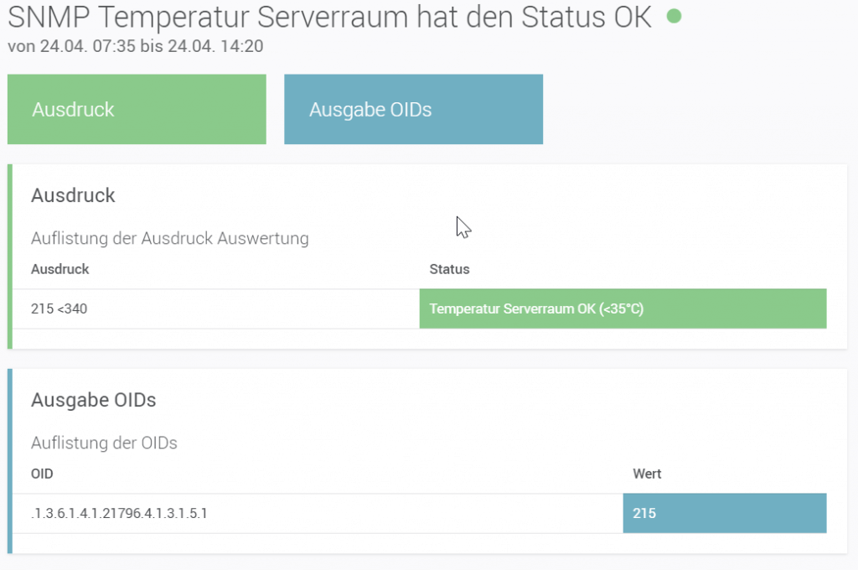Click the SNMP Temperatur Serverraum page title

point(328,18)
